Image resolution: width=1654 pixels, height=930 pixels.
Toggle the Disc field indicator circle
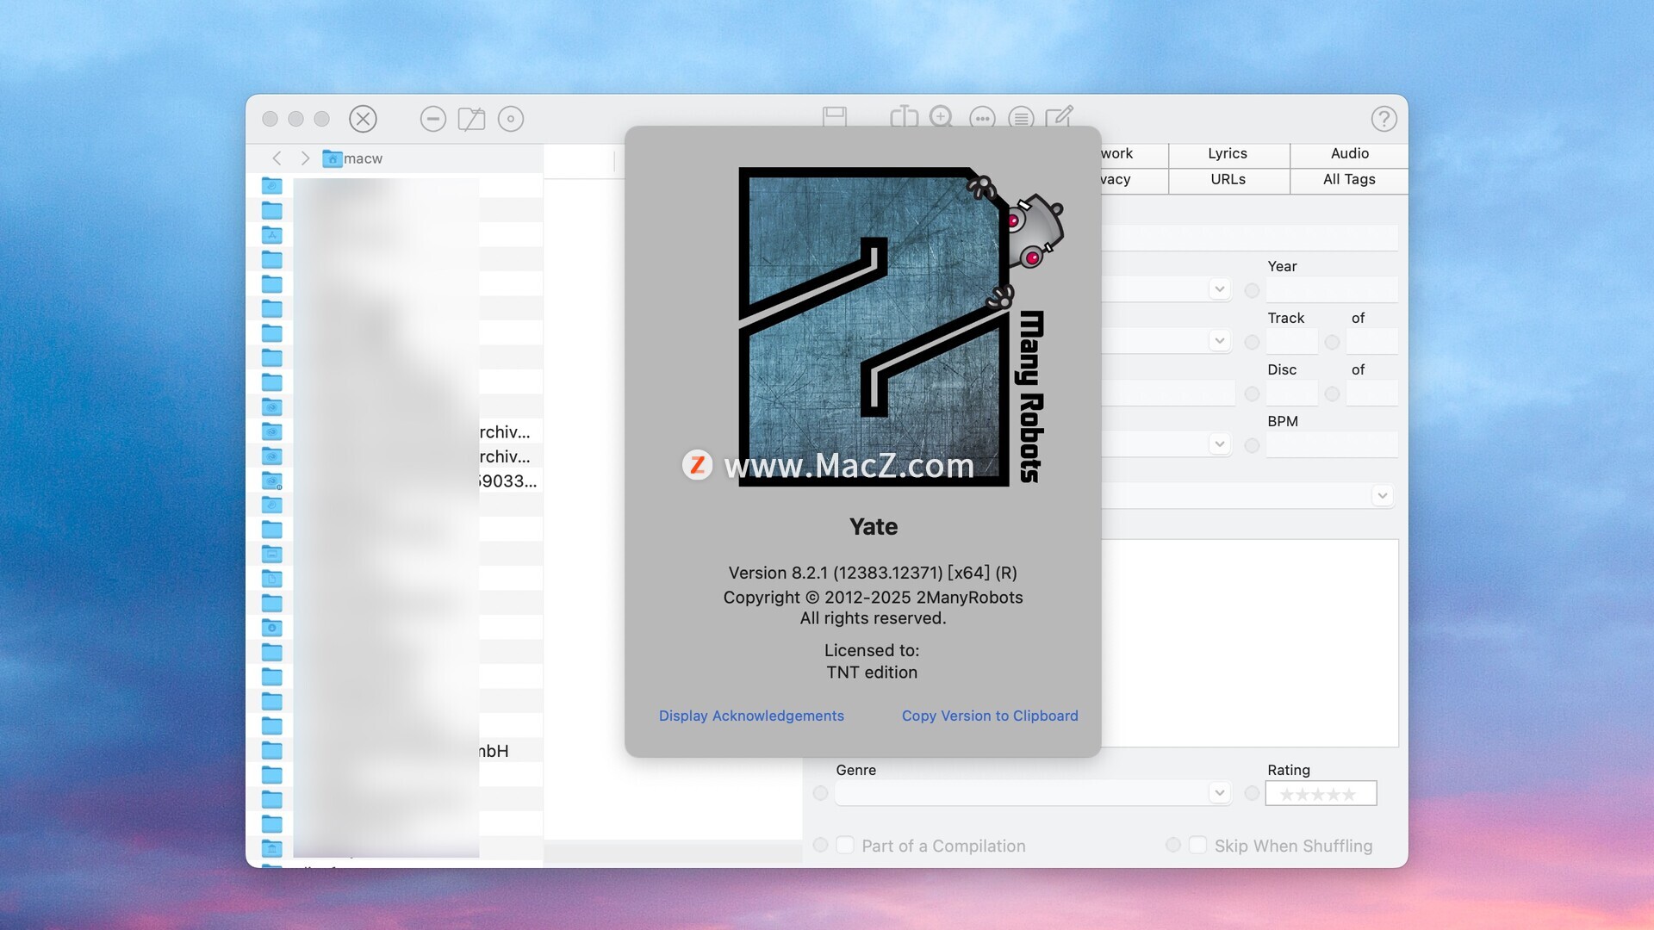click(x=1252, y=394)
